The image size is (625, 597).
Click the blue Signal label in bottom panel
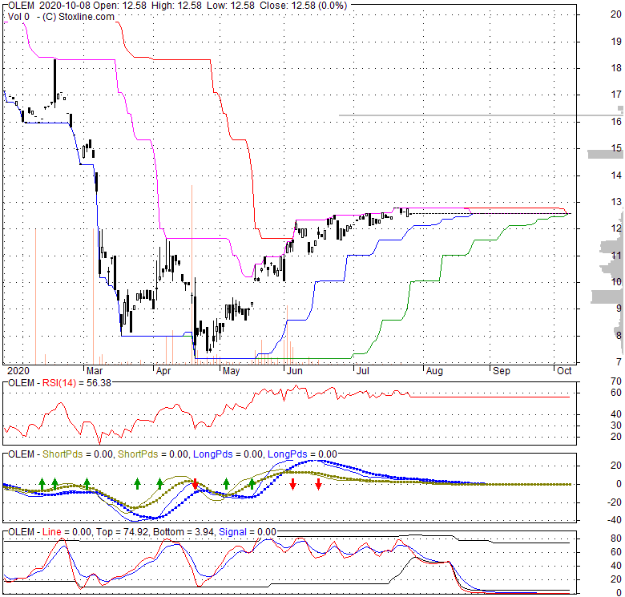coord(233,532)
